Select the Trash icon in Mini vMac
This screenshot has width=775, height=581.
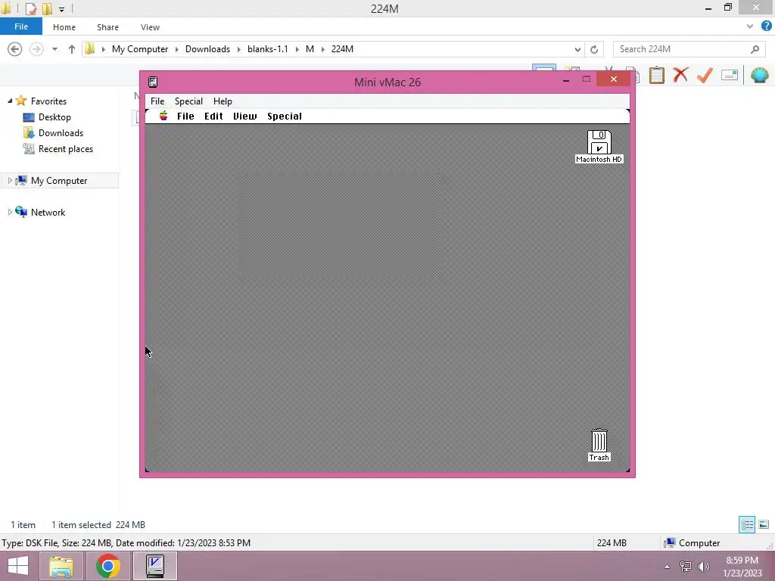click(x=599, y=440)
